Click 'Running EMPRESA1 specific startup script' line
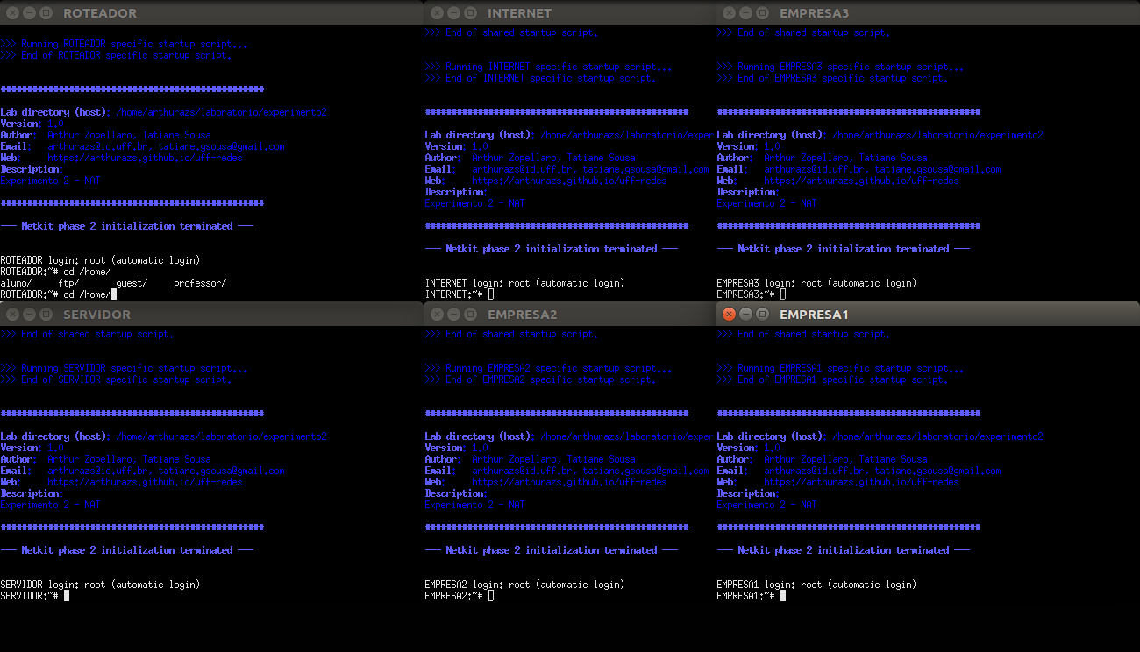This screenshot has height=652, width=1140. tap(840, 368)
